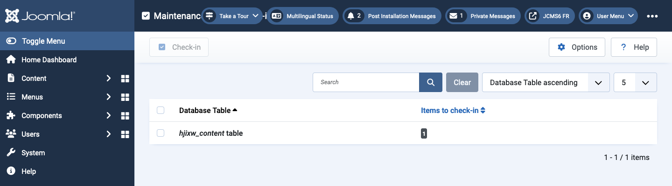Open the Take a Tour dropdown

coord(232,16)
